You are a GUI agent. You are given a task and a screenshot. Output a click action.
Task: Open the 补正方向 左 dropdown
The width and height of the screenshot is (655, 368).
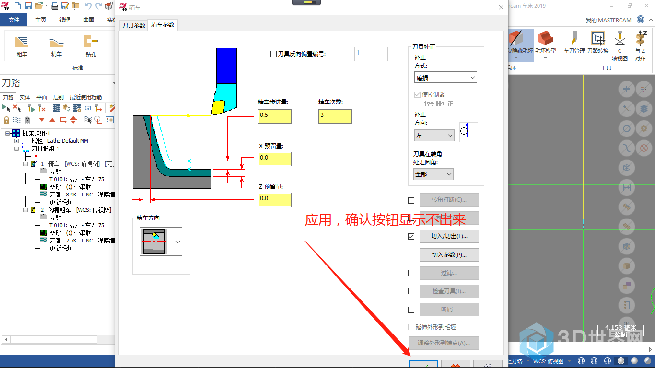(434, 136)
